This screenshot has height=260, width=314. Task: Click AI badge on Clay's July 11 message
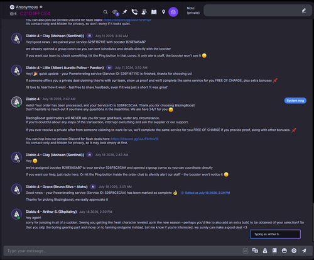[89, 36]
